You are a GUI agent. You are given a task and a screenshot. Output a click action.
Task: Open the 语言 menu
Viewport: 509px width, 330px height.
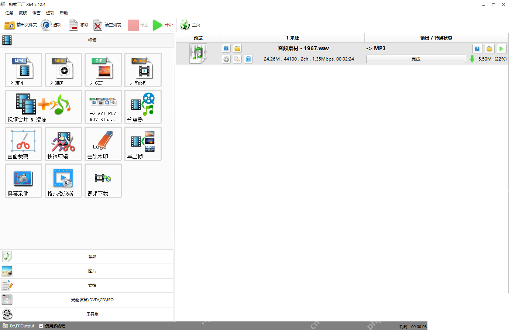coord(37,13)
